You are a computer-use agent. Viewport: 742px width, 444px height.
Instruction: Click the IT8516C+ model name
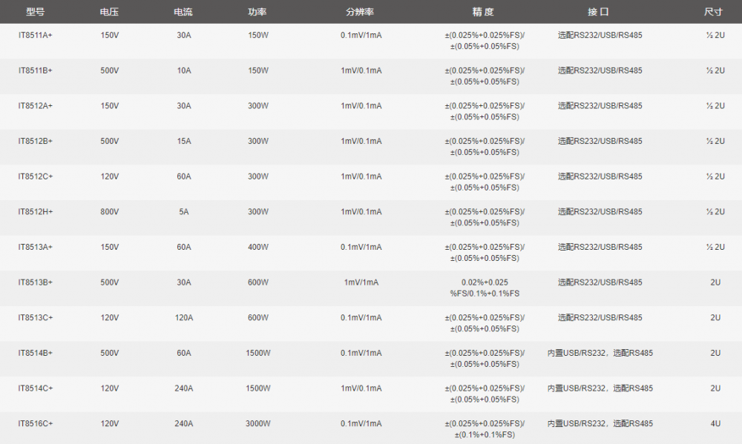[x=36, y=424]
